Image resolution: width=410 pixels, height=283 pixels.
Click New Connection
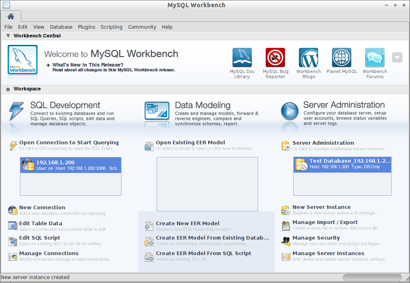click(42, 208)
